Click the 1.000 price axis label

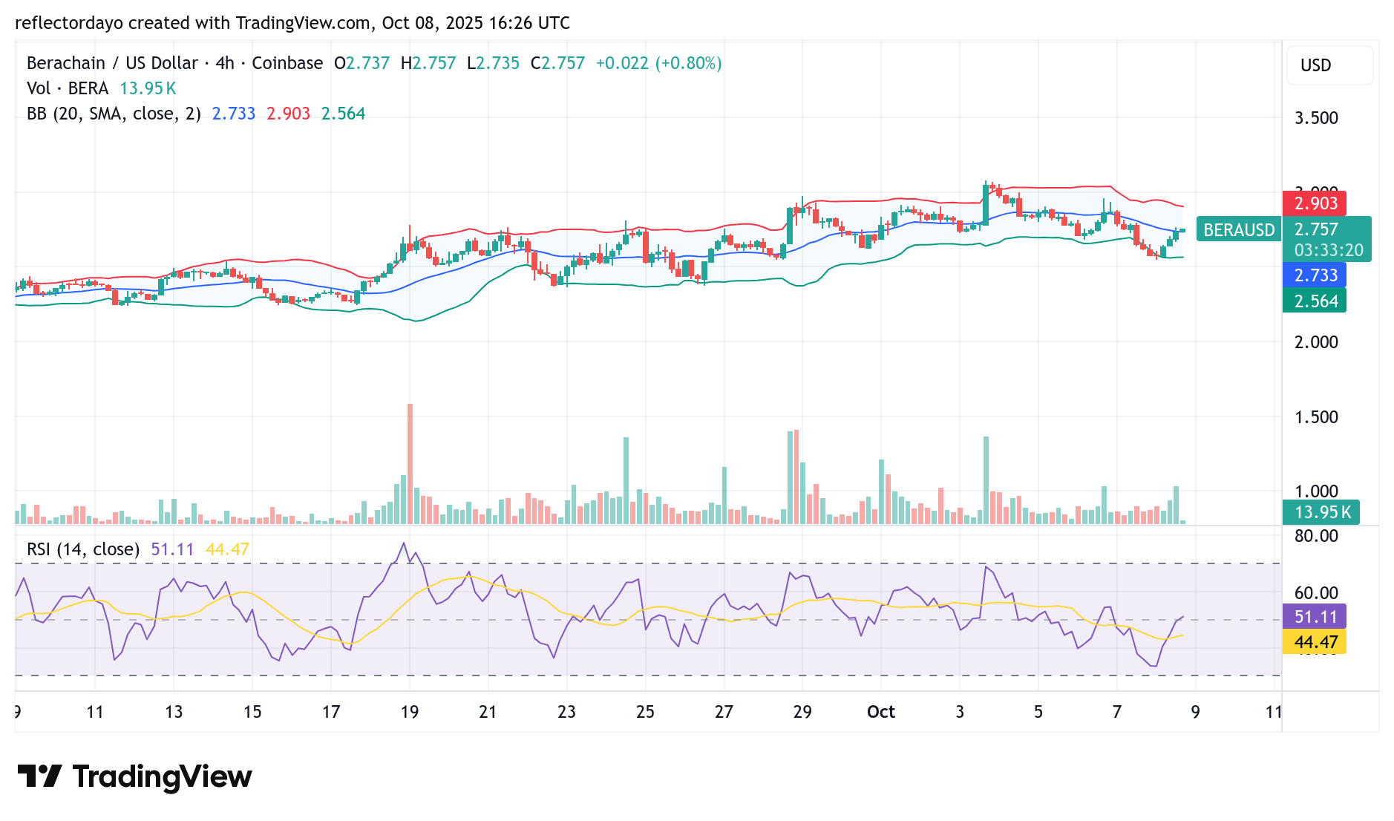tap(1316, 491)
